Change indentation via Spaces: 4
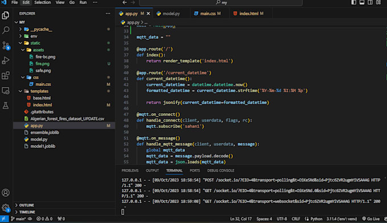This screenshot has width=387, height=223. [264, 219]
